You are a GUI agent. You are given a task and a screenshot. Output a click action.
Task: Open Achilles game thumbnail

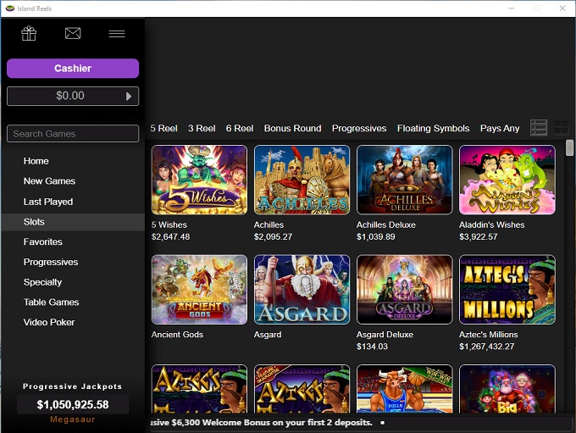click(x=302, y=180)
